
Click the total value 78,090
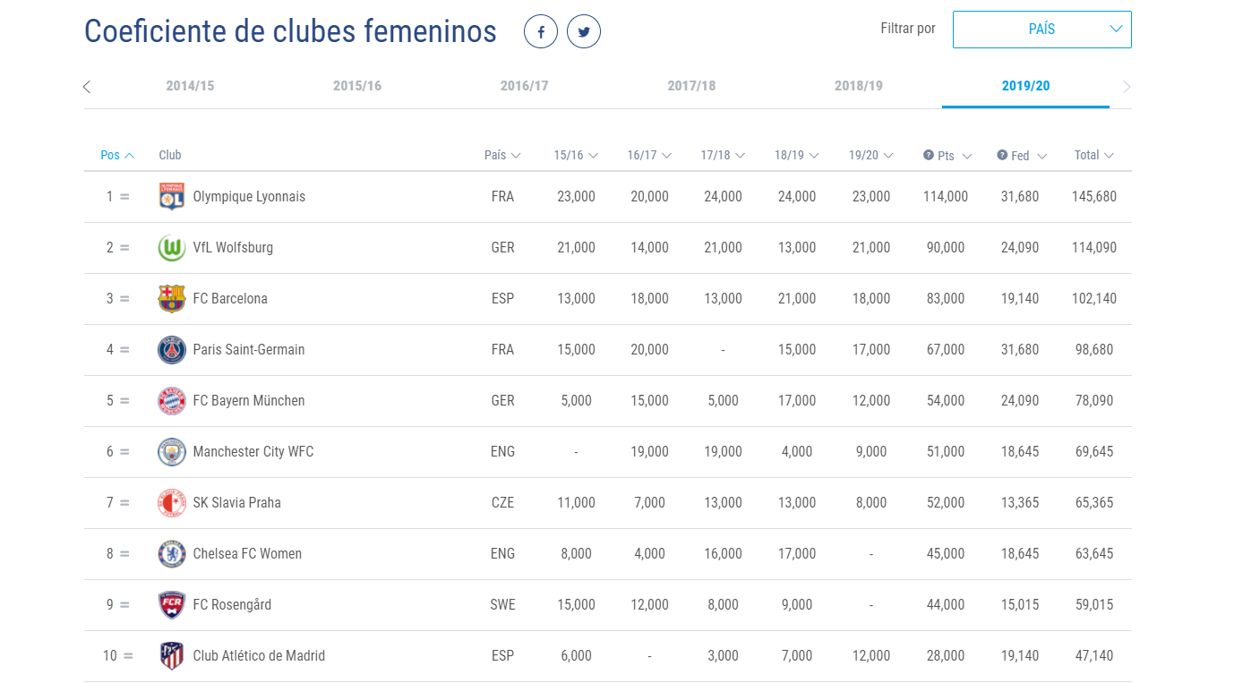(1094, 400)
